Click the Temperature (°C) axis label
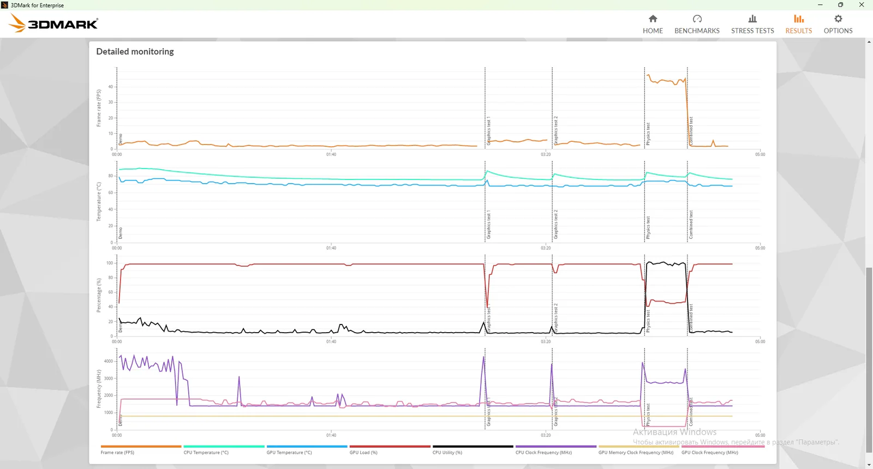Image resolution: width=873 pixels, height=469 pixels. [99, 202]
